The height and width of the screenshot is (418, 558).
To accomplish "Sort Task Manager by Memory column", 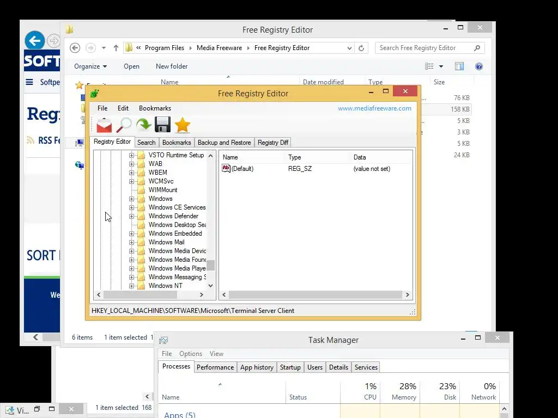I will click(x=400, y=391).
